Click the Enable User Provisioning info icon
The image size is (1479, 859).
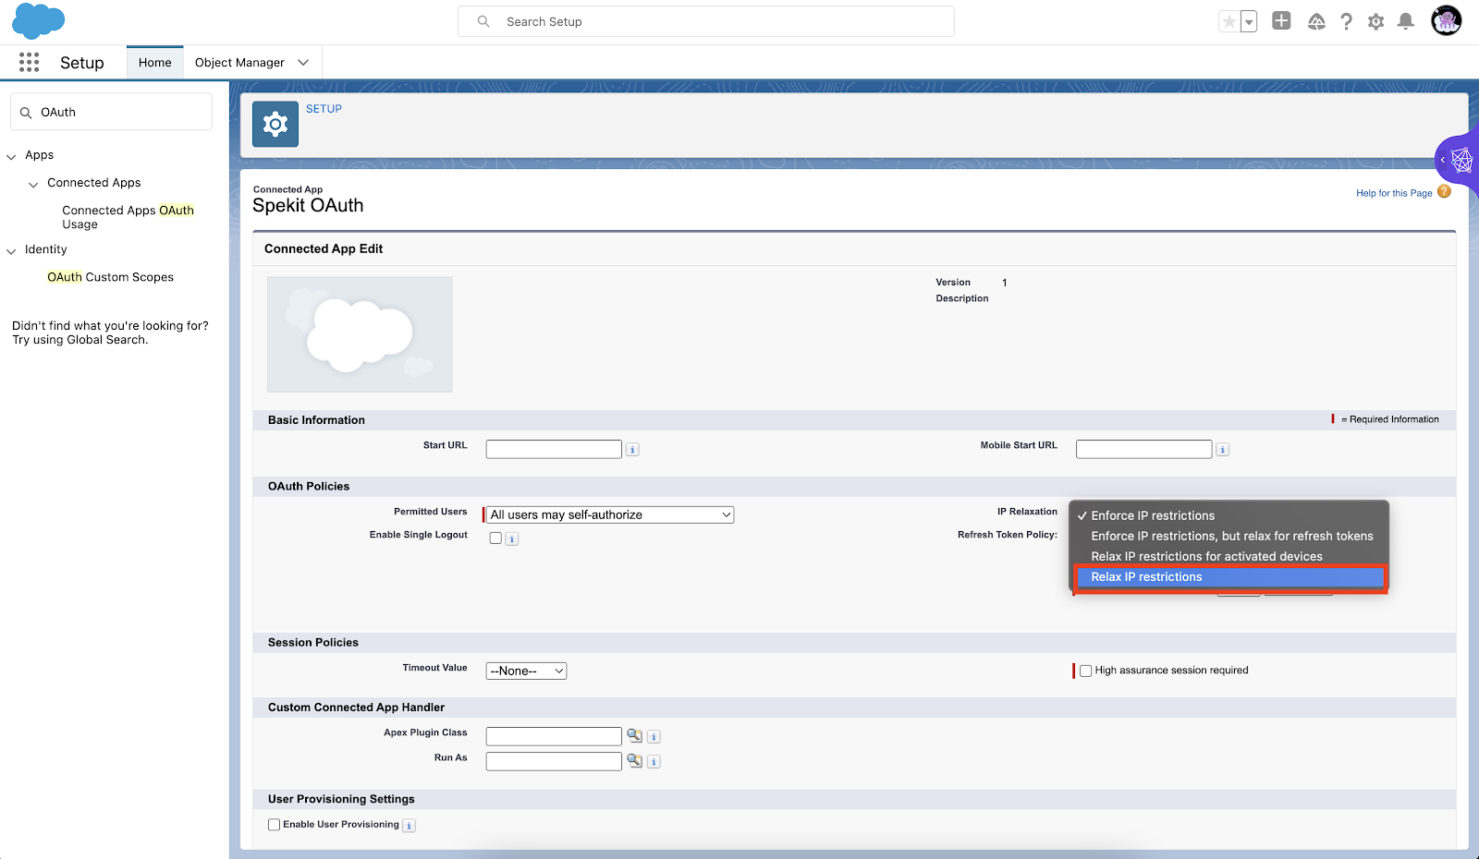409,826
